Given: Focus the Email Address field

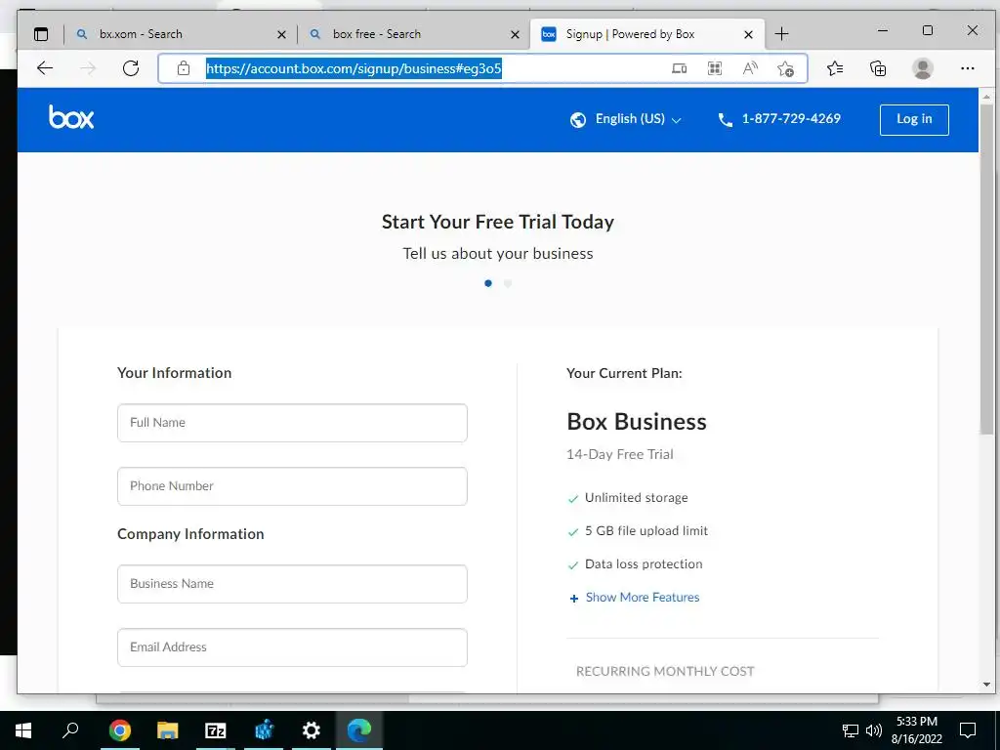Looking at the screenshot, I should (x=292, y=648).
